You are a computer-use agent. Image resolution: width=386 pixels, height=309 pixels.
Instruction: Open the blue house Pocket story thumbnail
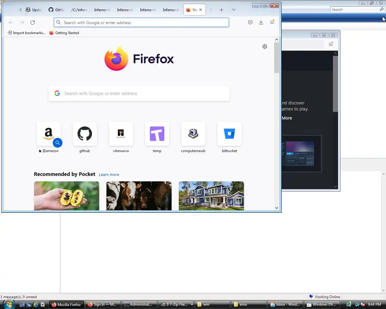click(211, 196)
